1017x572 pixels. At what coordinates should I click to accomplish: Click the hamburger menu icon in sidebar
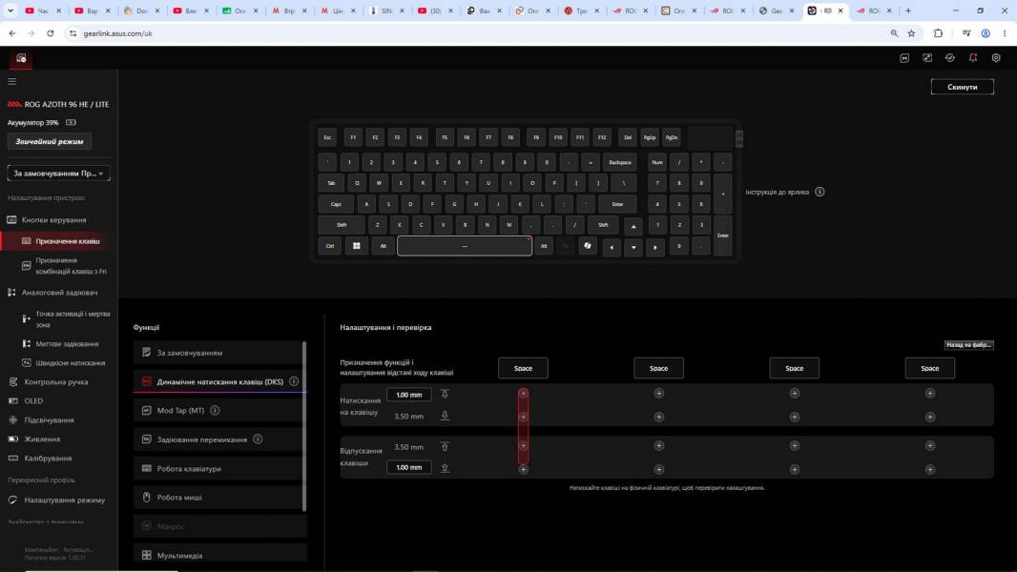pos(11,82)
